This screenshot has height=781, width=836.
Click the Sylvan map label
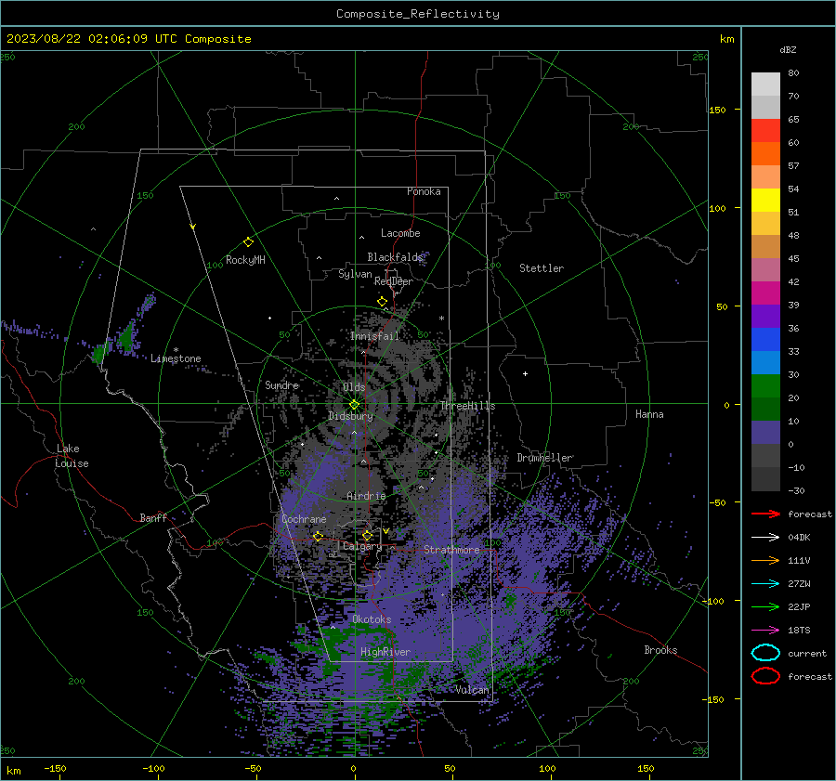point(355,274)
